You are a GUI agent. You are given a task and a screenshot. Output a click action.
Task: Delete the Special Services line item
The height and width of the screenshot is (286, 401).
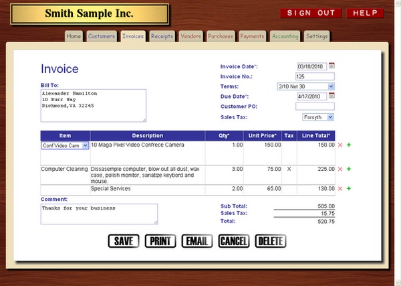point(340,189)
